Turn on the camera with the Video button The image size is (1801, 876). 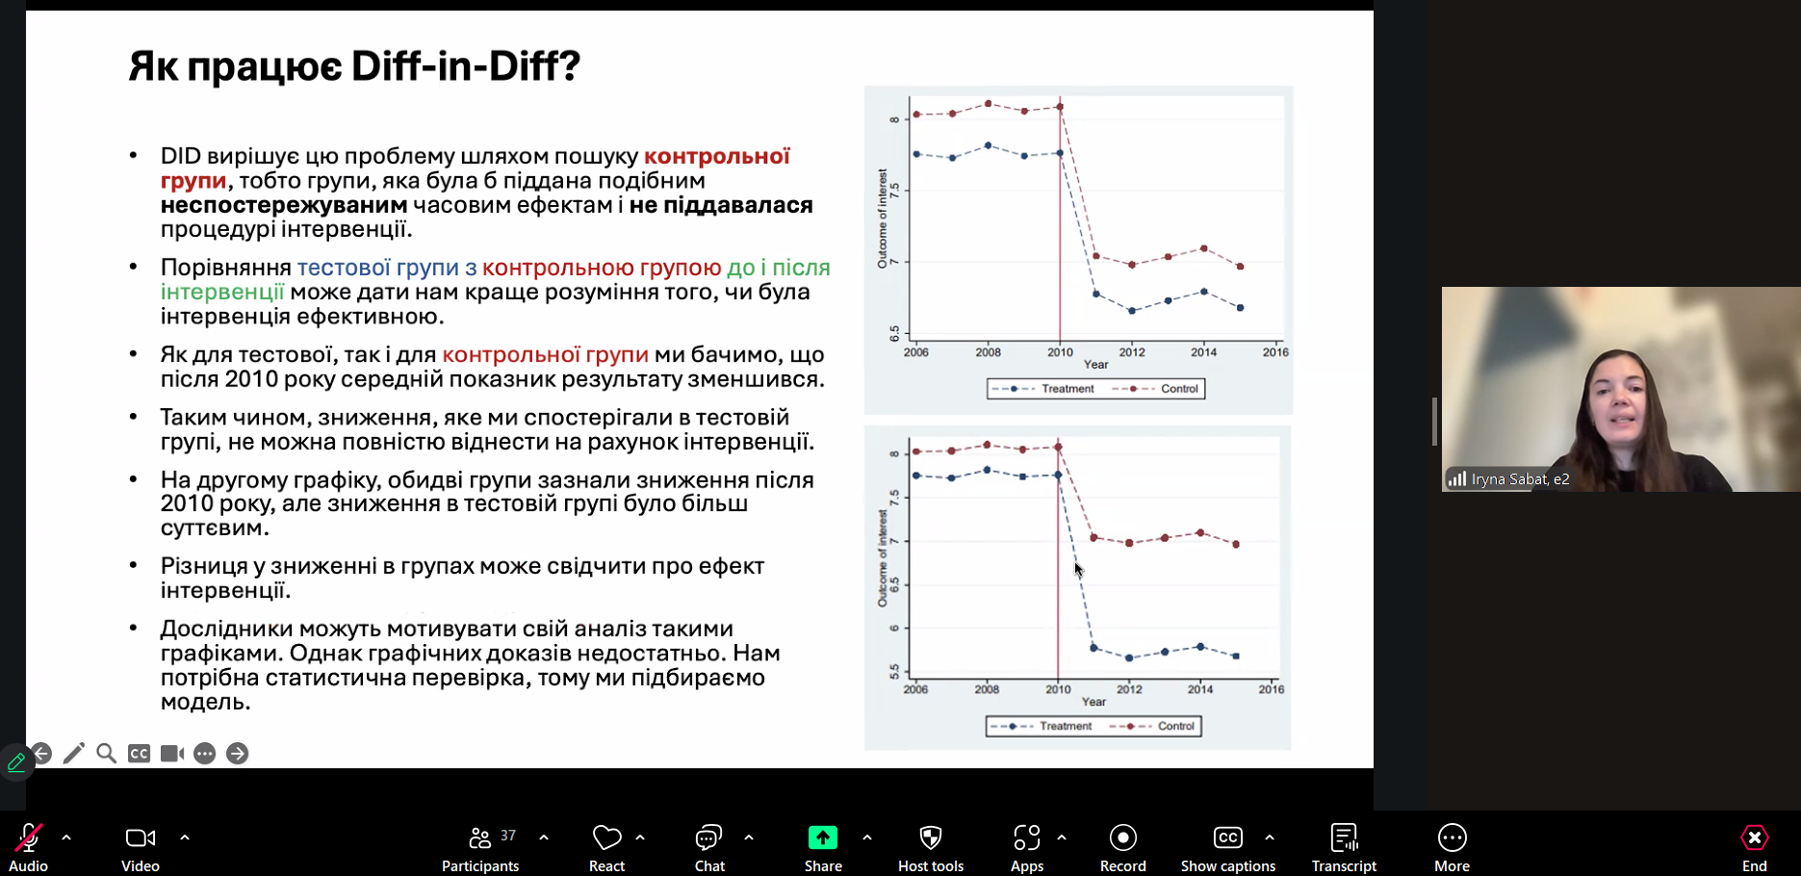pos(141,846)
